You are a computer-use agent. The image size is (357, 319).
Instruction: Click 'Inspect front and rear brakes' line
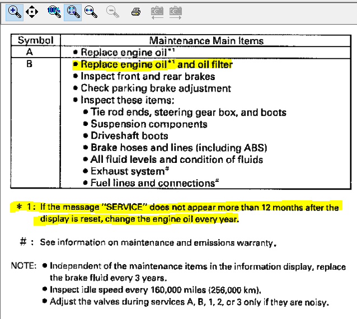tap(144, 77)
